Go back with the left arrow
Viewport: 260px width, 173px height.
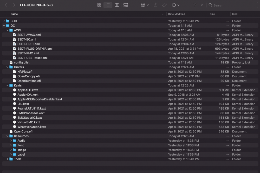[x=6, y=5]
